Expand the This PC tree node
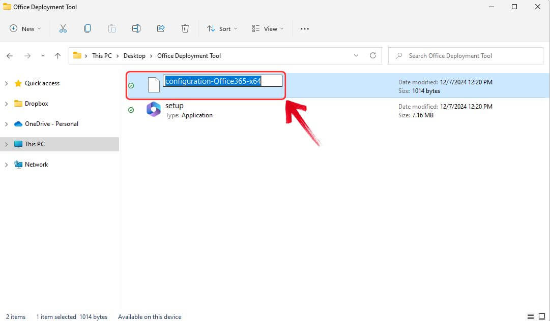550x321 pixels. tap(6, 144)
